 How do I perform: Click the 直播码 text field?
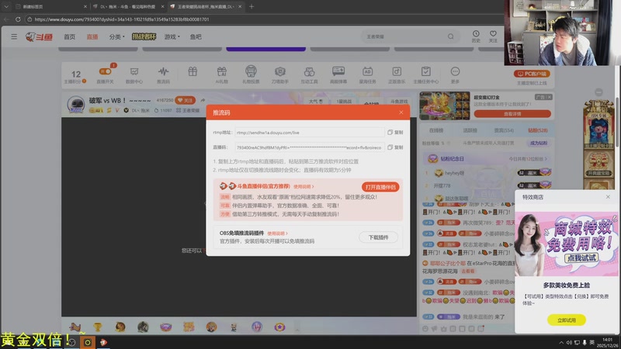[309, 147]
